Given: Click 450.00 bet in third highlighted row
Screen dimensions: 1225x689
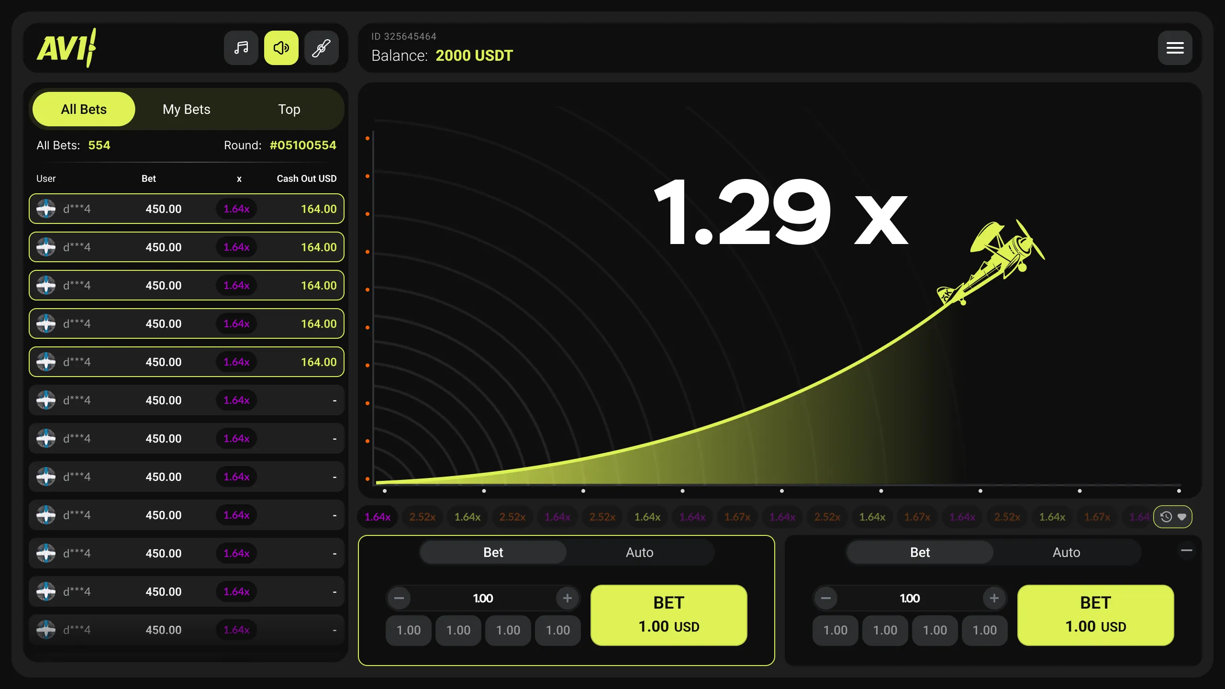Looking at the screenshot, I should click(x=164, y=285).
